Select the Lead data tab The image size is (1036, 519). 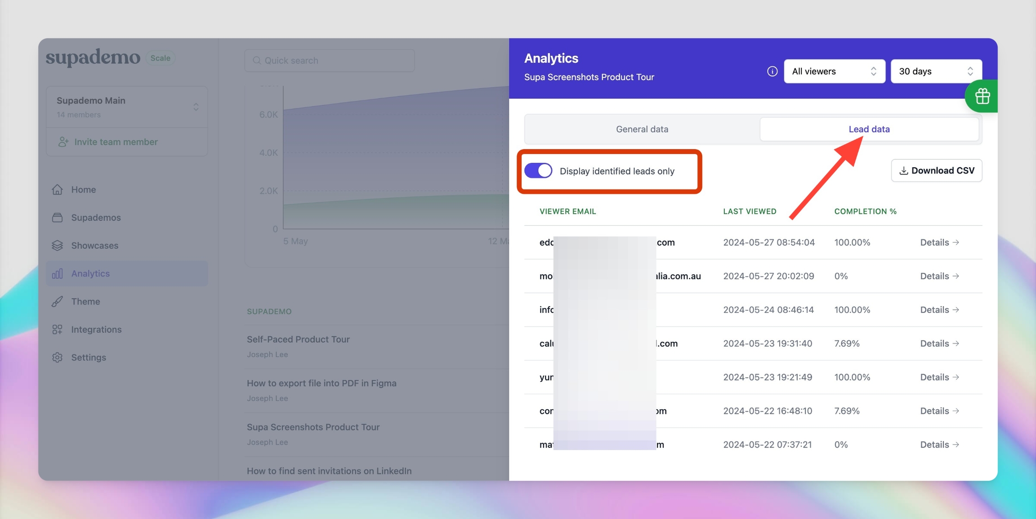tap(869, 129)
